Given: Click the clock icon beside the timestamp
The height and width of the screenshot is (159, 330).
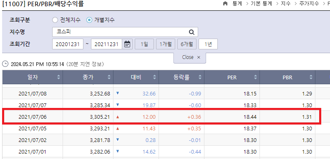Looking at the screenshot, I should pos(5,64).
